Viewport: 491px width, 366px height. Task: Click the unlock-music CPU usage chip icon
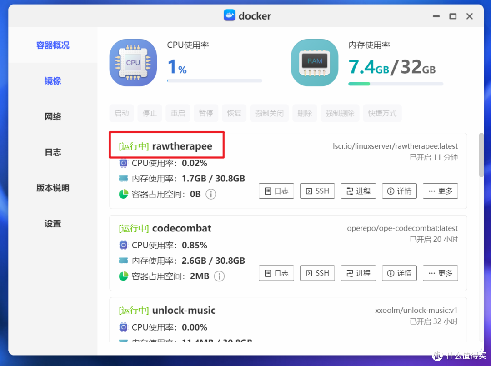(124, 327)
